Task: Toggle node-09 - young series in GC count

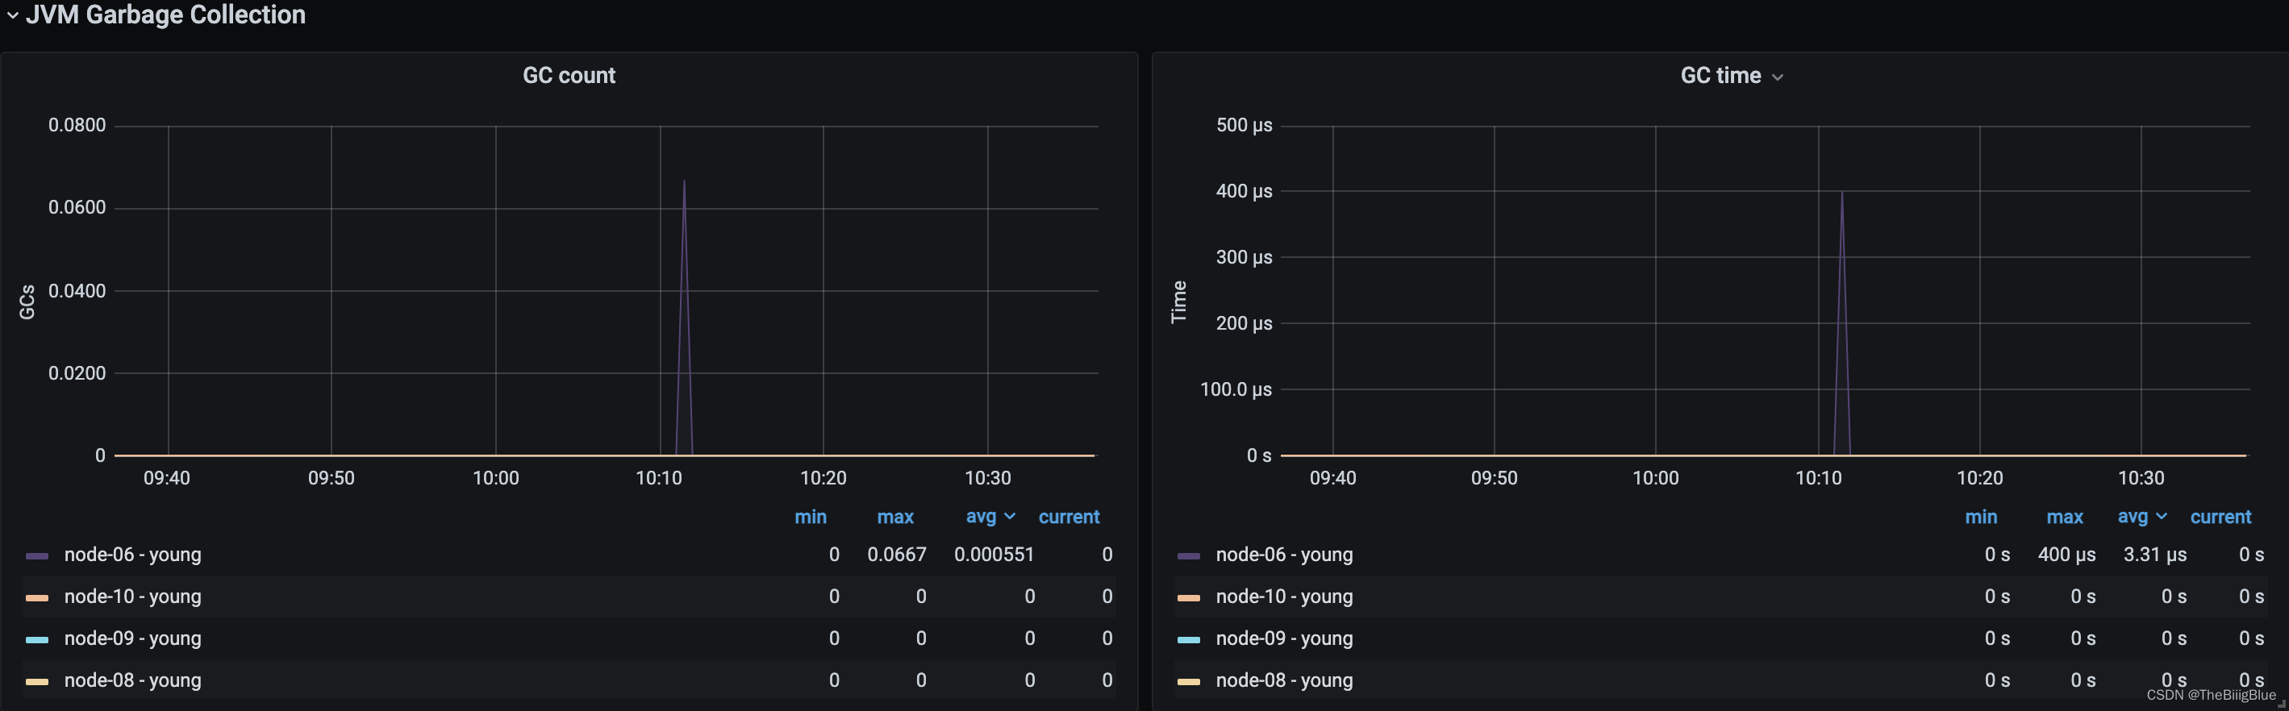Action: (132, 638)
